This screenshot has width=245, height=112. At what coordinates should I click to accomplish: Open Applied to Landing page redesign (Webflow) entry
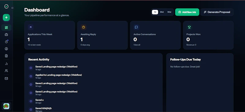[x=58, y=75]
